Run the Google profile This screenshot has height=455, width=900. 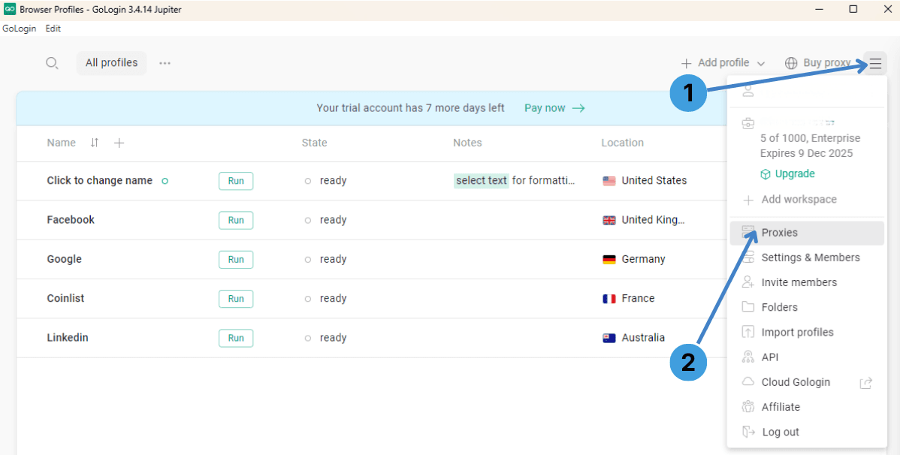pos(236,259)
